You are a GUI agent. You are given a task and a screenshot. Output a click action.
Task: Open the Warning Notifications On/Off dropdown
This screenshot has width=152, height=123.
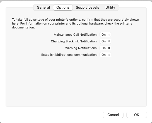click(x=105, y=48)
